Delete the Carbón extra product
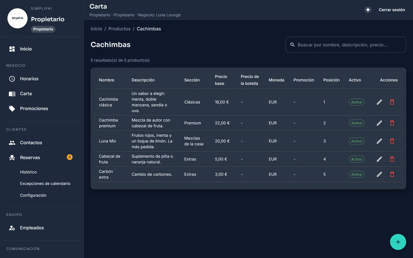Viewport: 413px width, 258px height. [392, 174]
